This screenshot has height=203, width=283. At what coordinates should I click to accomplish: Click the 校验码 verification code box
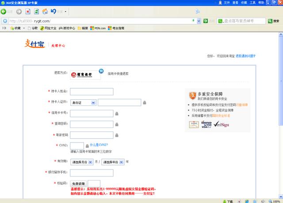pyautogui.click(x=94, y=184)
